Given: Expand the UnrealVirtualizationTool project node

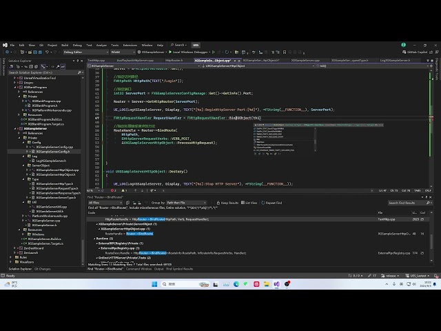Looking at the screenshot, I should (x=15, y=78).
